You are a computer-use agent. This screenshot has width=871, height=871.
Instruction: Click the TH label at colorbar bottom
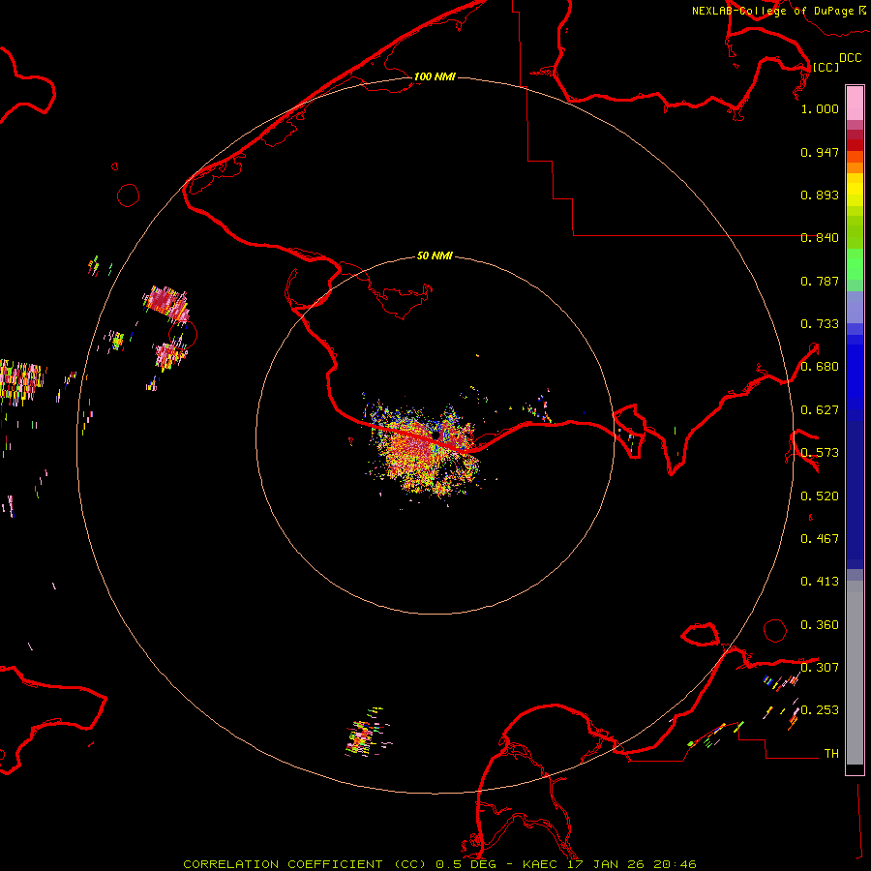coord(831,754)
